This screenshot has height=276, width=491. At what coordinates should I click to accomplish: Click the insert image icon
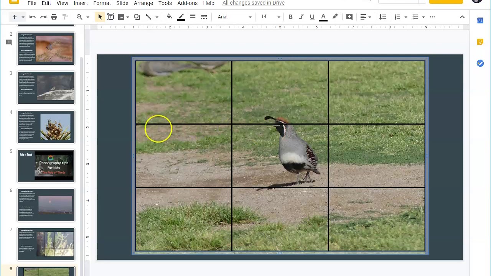(121, 17)
